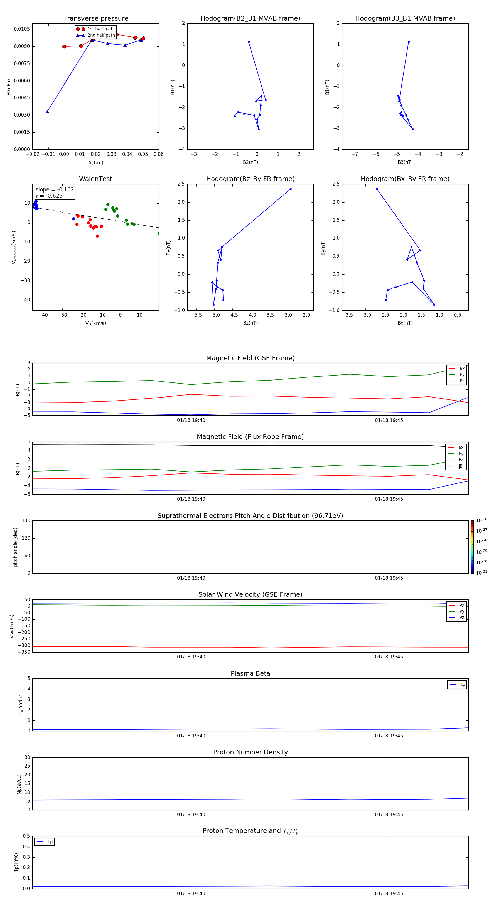Click the 'WalenTest' plot title

(95, 179)
